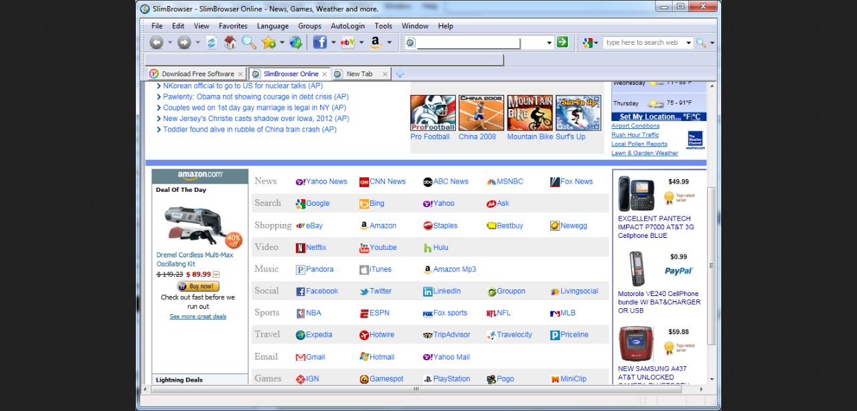Open the AutoLogin menu
This screenshot has width=857, height=411.
point(347,26)
